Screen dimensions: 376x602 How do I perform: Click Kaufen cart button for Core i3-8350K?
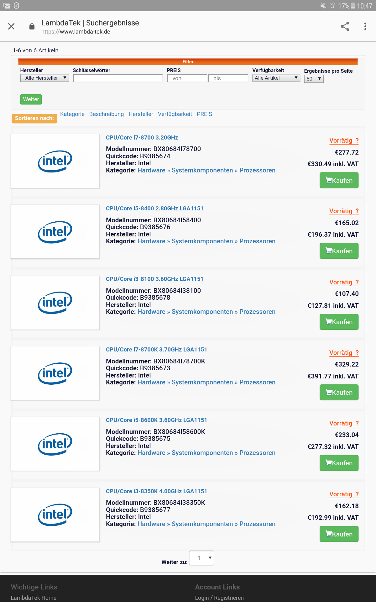[x=339, y=534]
